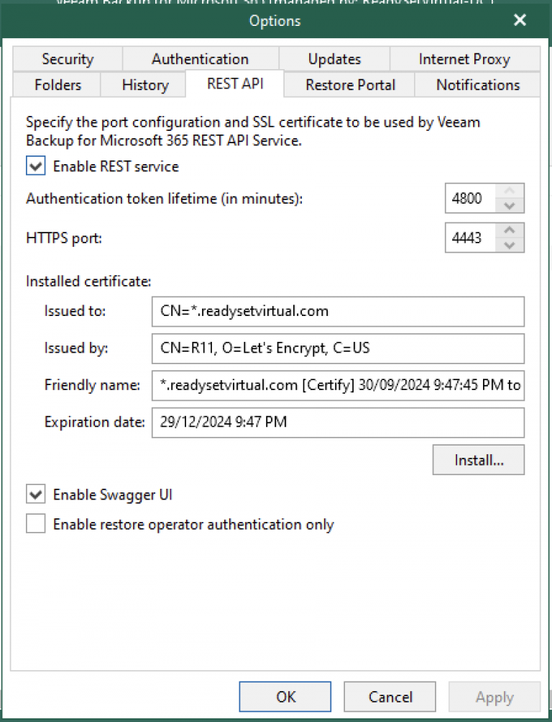Open the Notifications tab
The width and height of the screenshot is (552, 722).
coord(477,85)
